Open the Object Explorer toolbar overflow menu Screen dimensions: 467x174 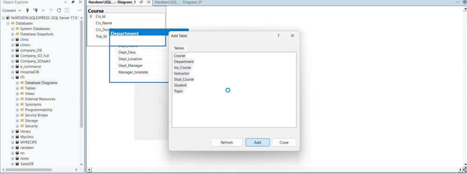(x=79, y=10)
